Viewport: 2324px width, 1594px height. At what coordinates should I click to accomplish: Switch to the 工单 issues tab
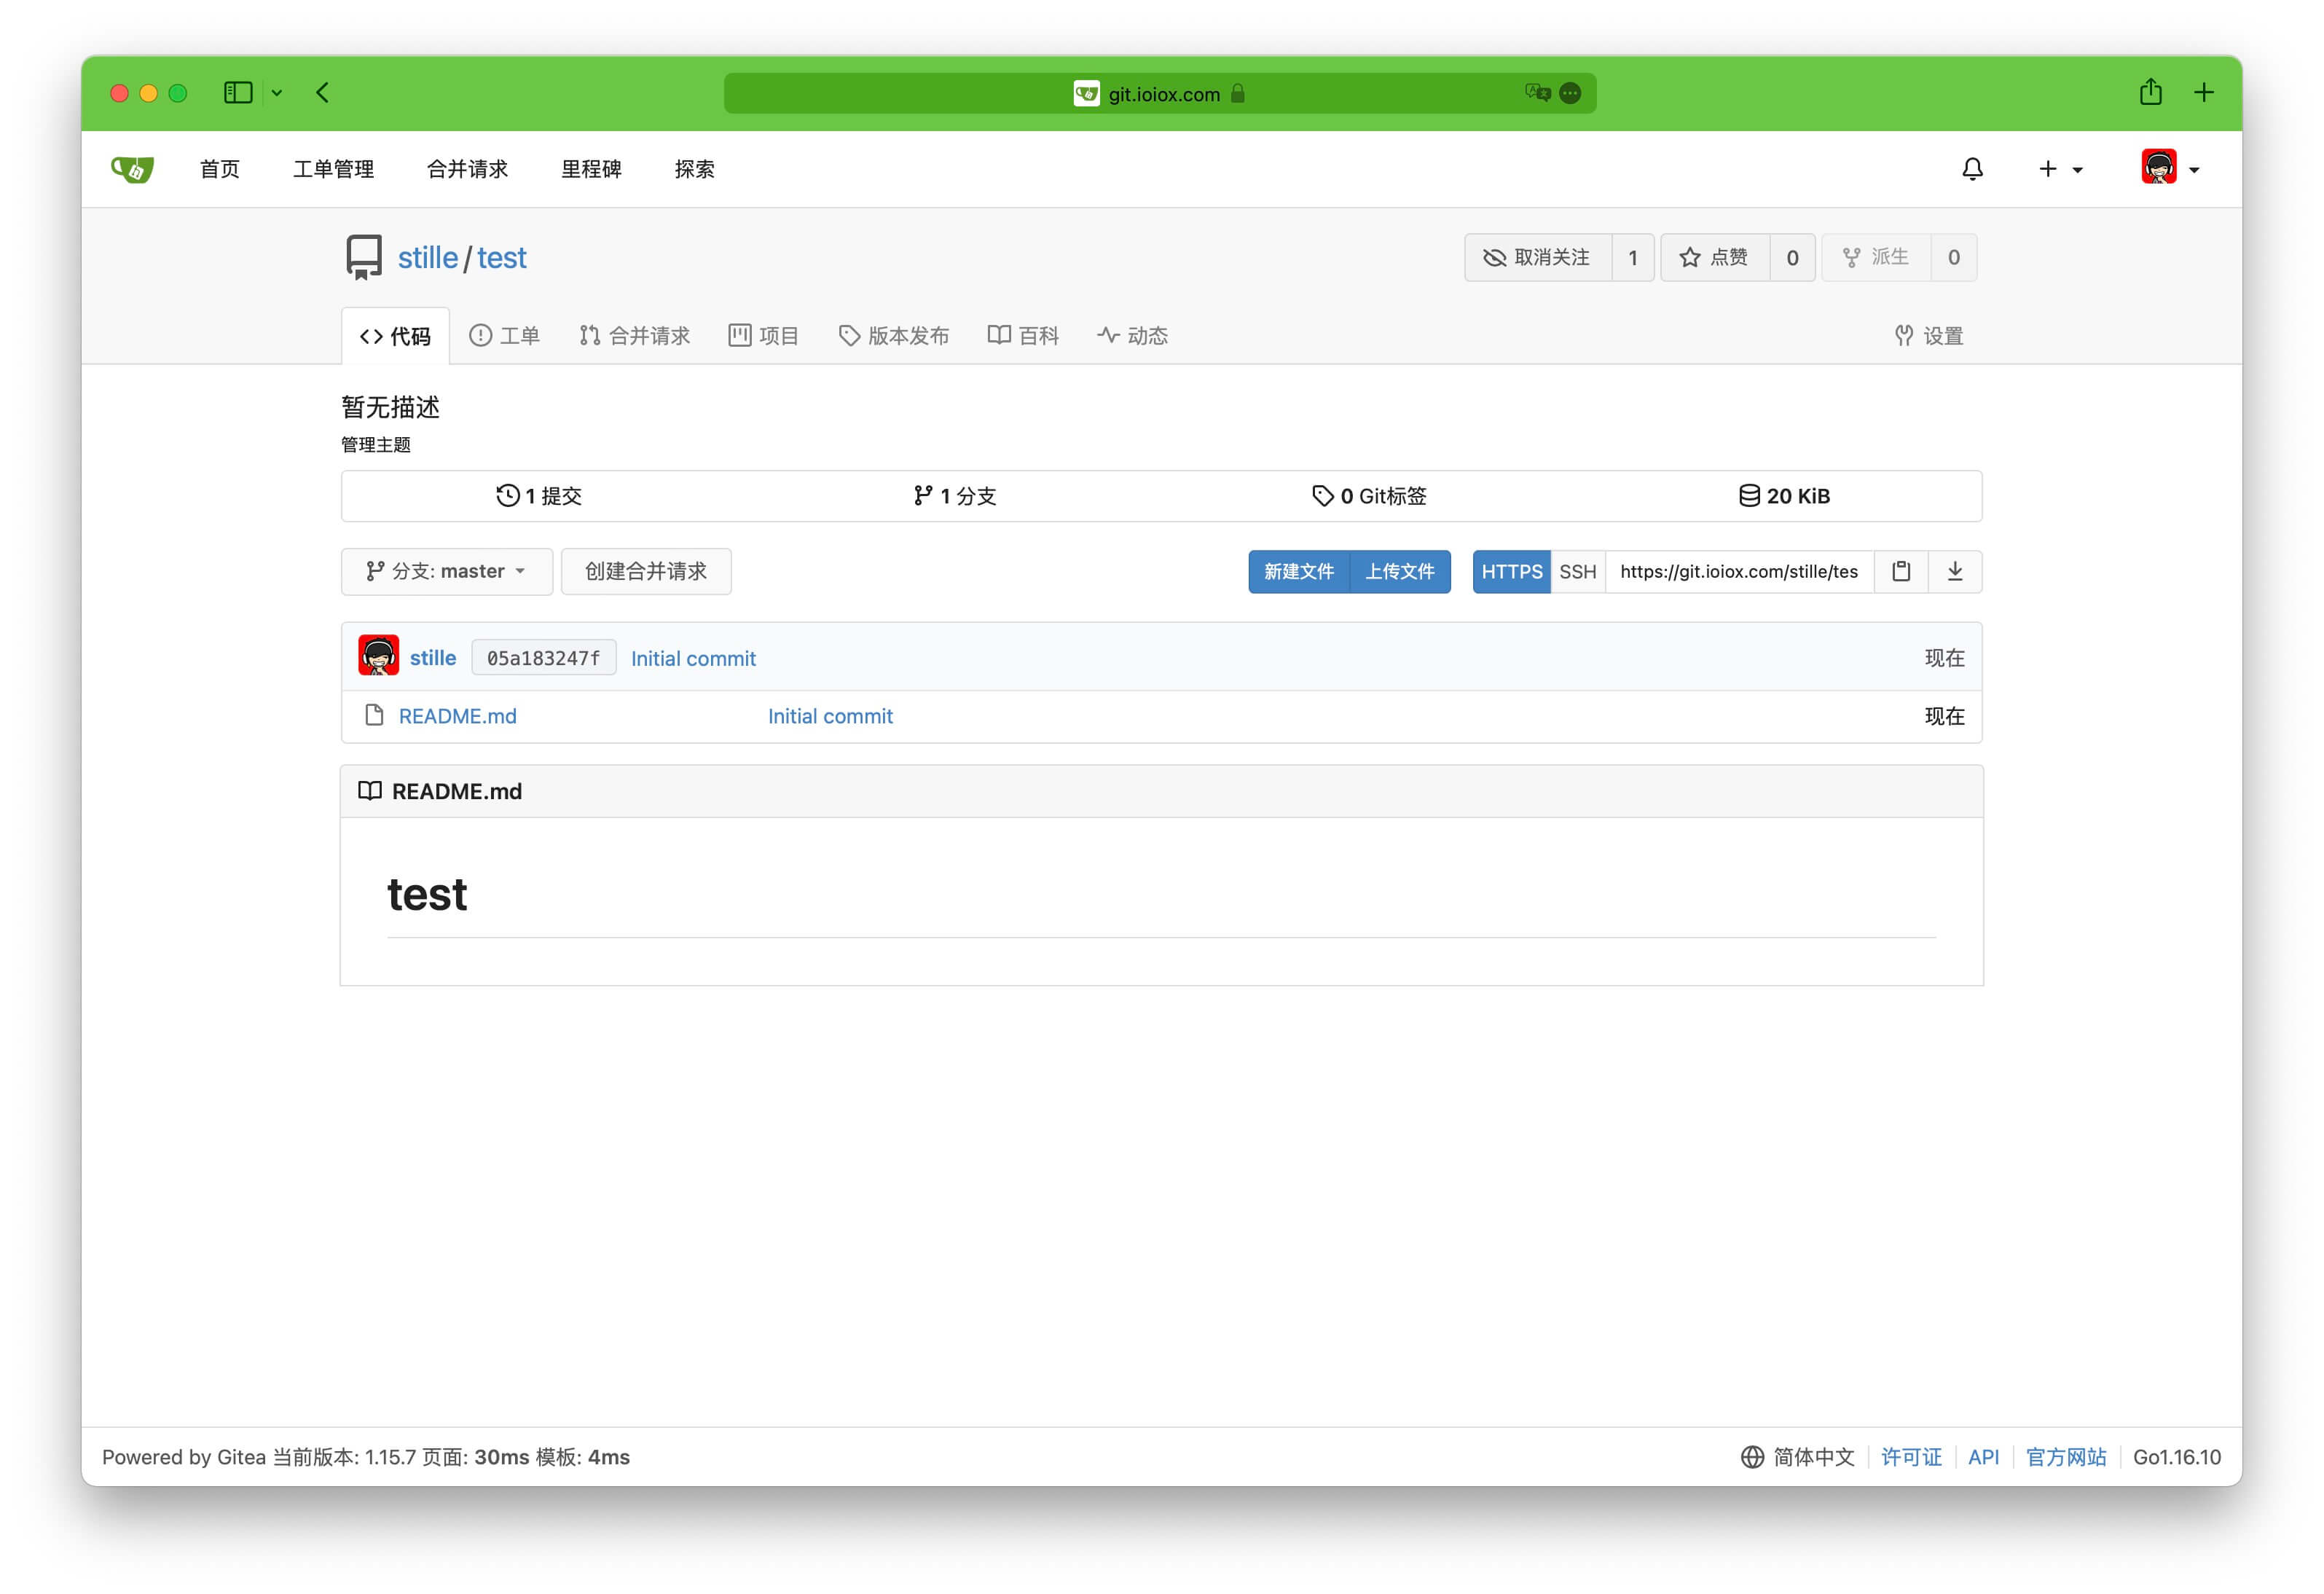tap(504, 336)
